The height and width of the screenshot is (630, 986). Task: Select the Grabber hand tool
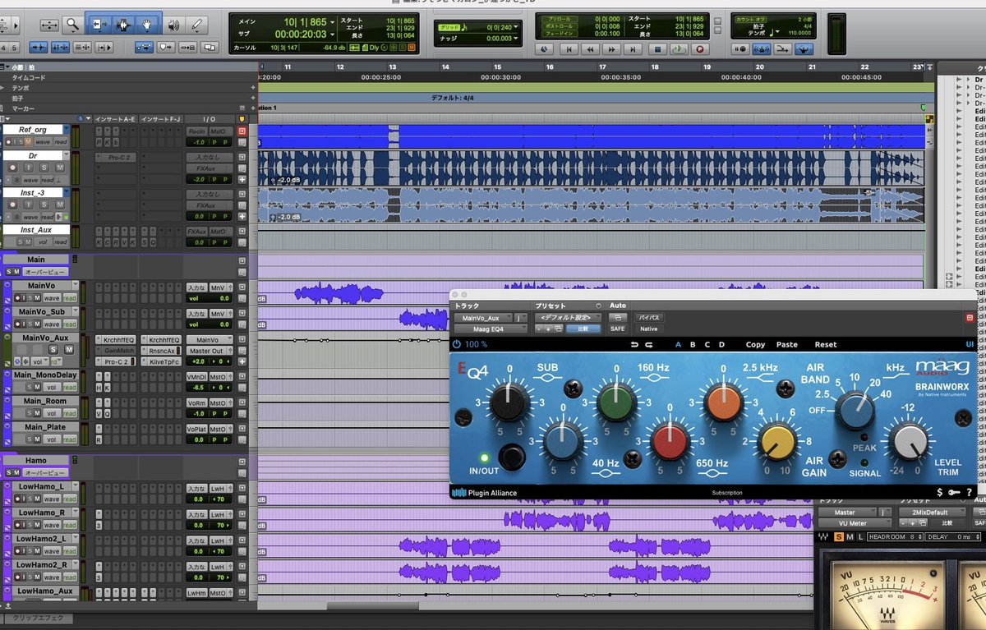pyautogui.click(x=147, y=25)
